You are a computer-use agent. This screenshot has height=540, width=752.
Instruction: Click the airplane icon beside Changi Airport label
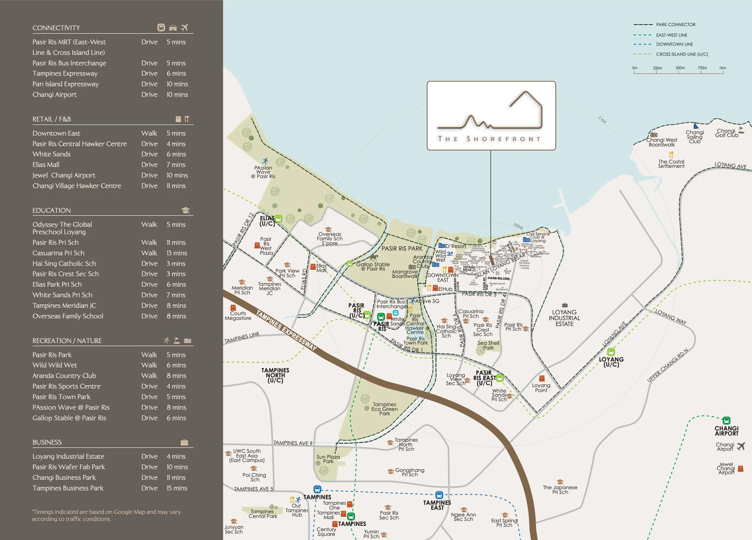(741, 447)
